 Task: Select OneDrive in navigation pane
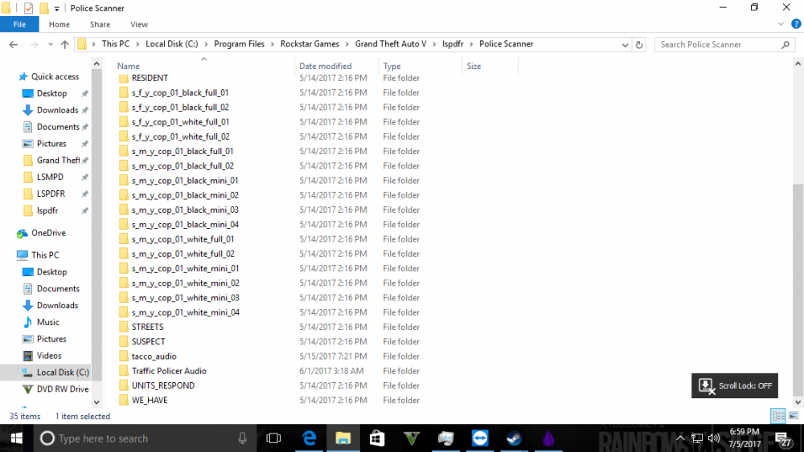point(48,233)
